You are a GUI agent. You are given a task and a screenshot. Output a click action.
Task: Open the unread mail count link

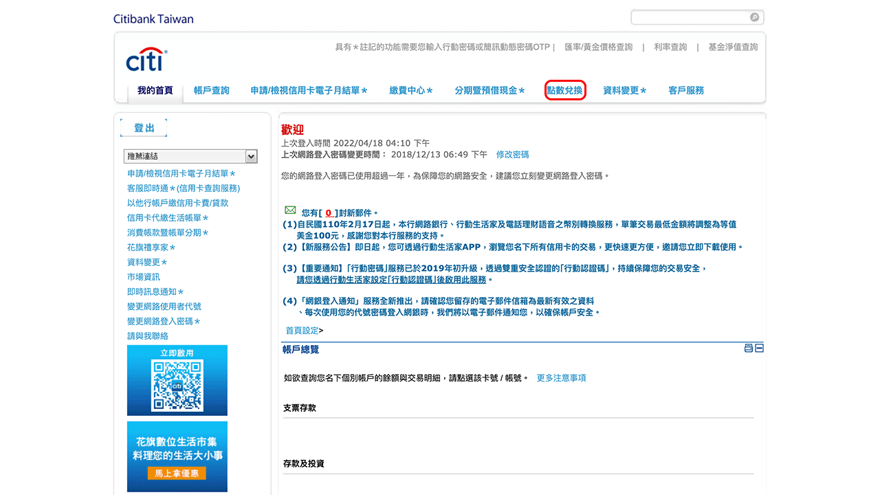tap(329, 213)
